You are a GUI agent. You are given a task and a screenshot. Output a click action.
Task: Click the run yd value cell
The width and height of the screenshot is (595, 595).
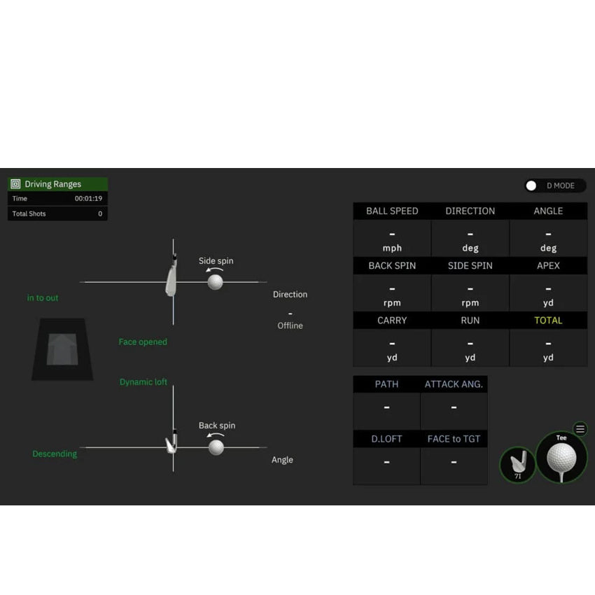click(x=470, y=348)
